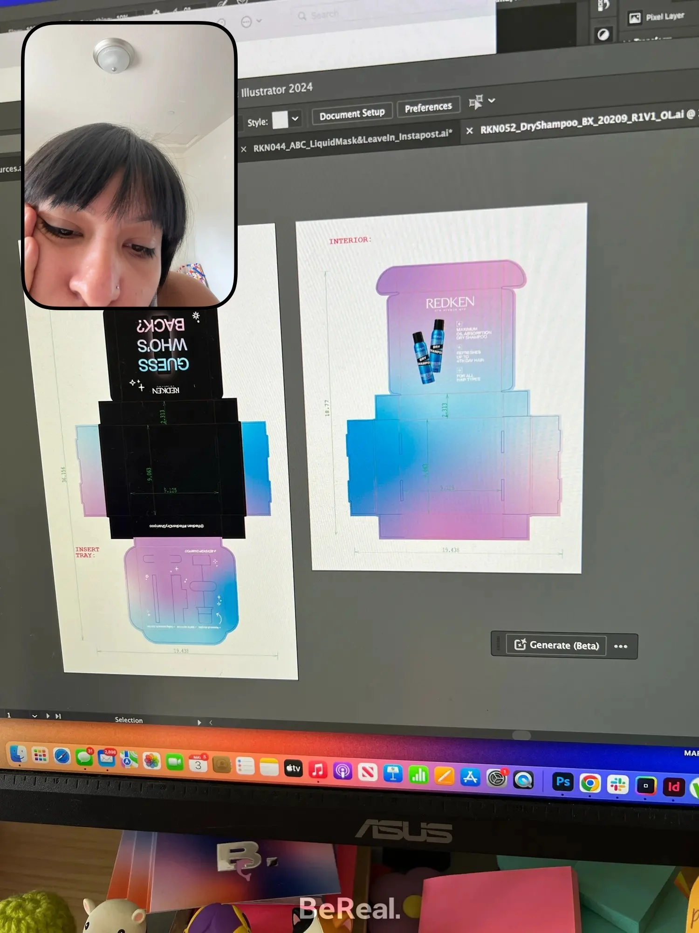Screen dimensions: 699x933
Task: Launch FaceTime from the dock
Action: (175, 762)
